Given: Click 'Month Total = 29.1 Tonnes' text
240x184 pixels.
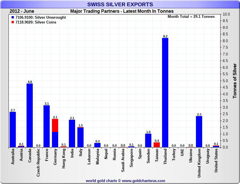Looking at the screenshot, I should tap(191, 17).
